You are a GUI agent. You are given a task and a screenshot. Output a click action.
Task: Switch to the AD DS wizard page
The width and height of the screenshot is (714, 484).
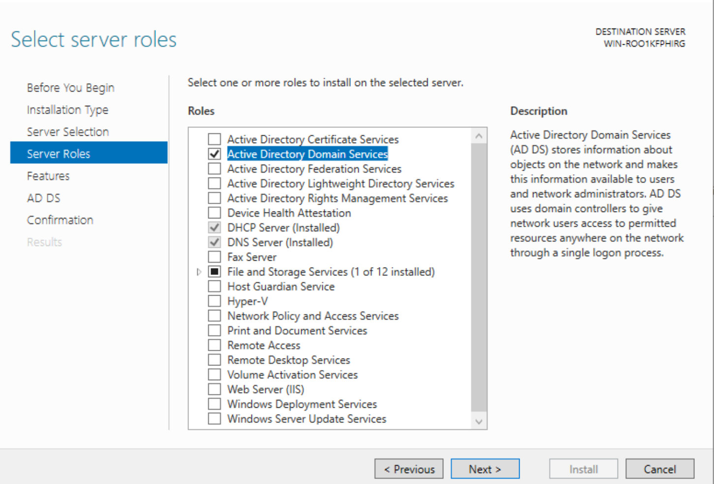44,198
